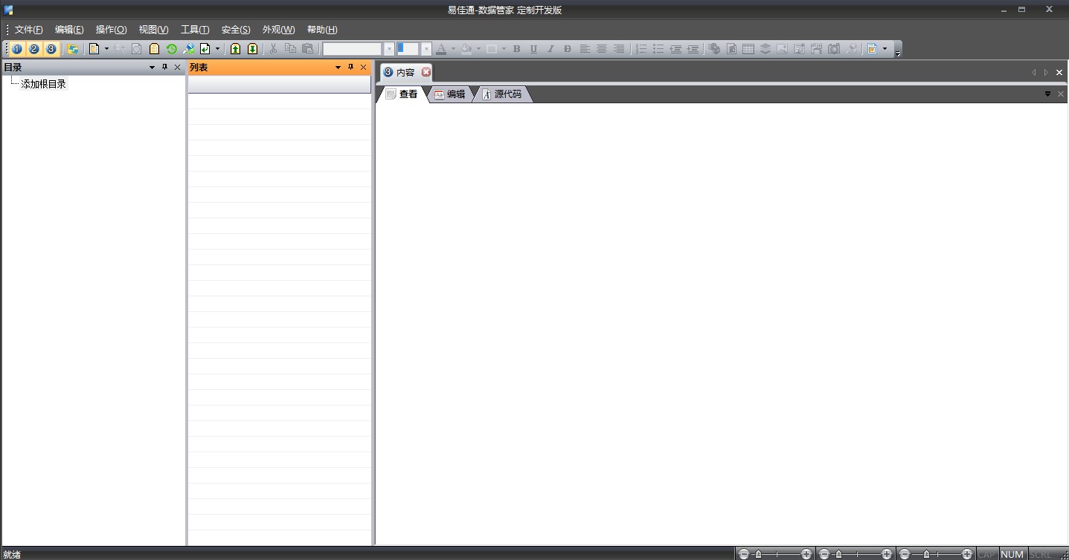The height and width of the screenshot is (560, 1069).
Task: Click the open database folder icon
Action: [72, 49]
